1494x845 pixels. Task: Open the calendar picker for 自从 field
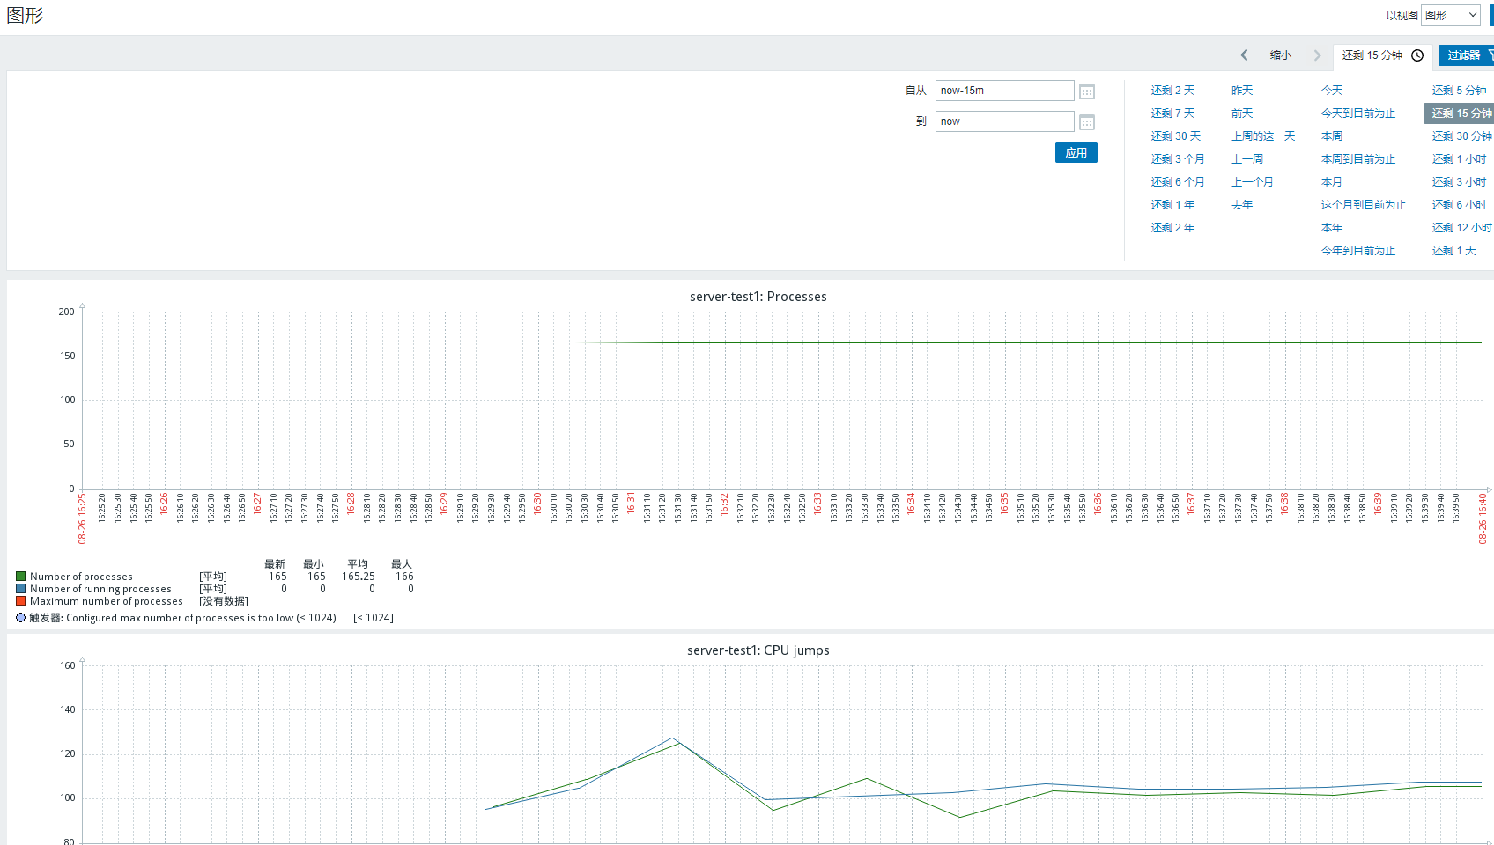1087,92
